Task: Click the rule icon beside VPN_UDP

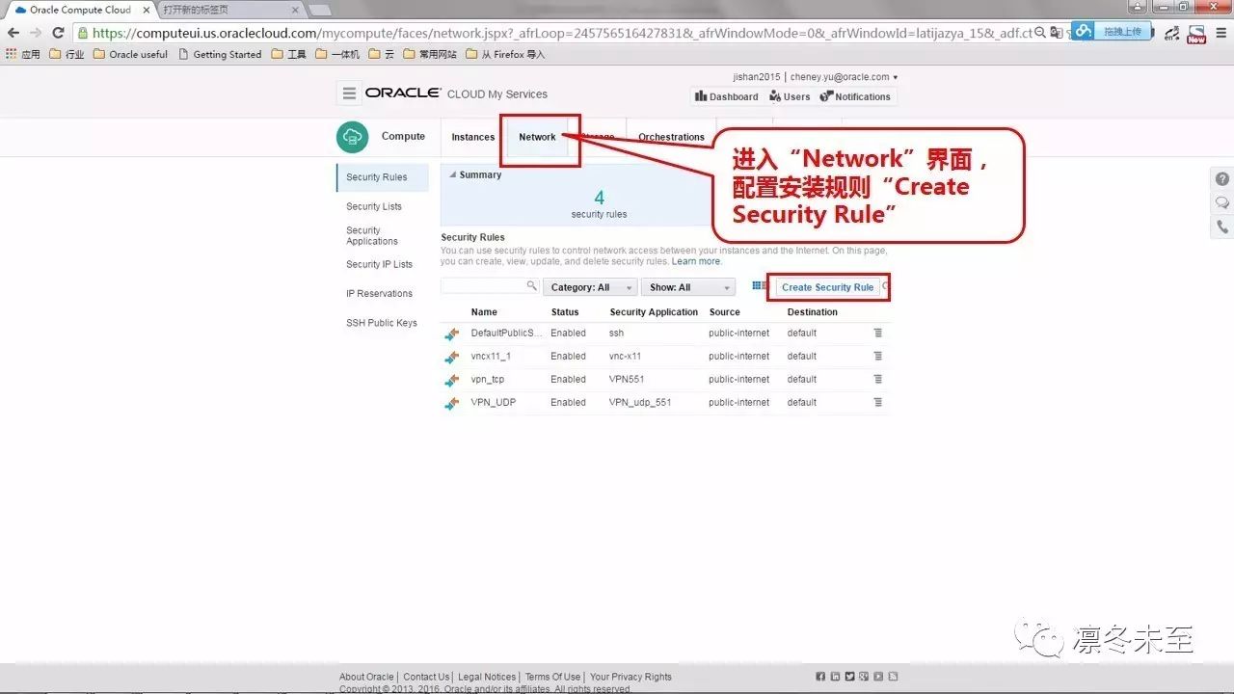Action: click(451, 404)
